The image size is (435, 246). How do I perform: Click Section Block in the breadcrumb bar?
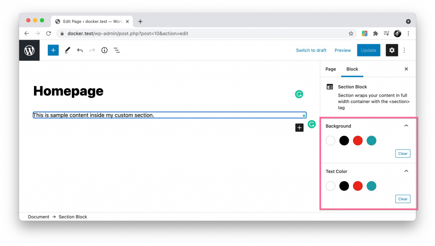73,216
